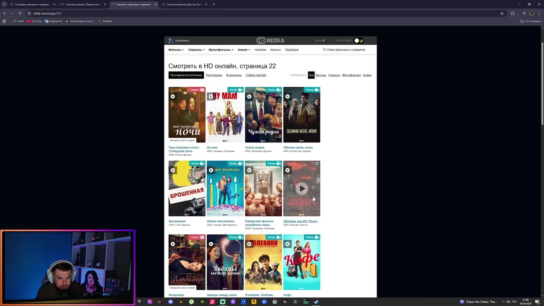Open the Новинки menu item

260,50
